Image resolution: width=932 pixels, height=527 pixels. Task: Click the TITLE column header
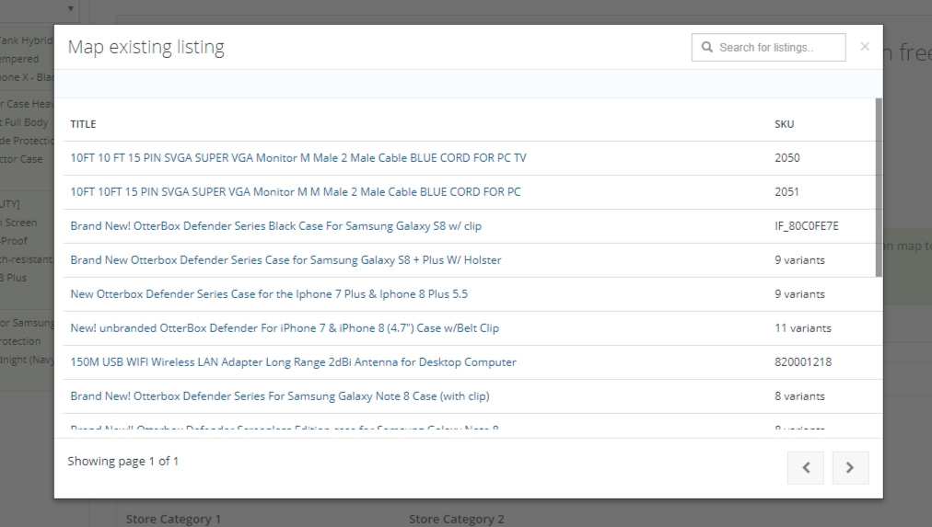point(83,124)
